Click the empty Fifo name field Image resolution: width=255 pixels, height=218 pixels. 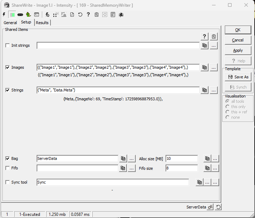pos(77,168)
